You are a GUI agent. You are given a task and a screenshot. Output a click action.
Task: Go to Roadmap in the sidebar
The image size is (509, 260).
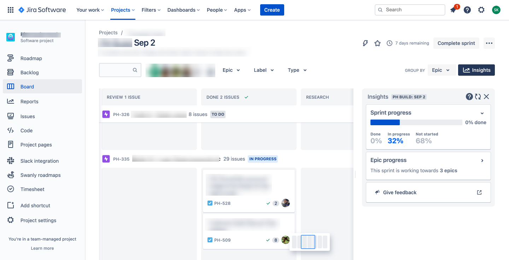point(42,58)
